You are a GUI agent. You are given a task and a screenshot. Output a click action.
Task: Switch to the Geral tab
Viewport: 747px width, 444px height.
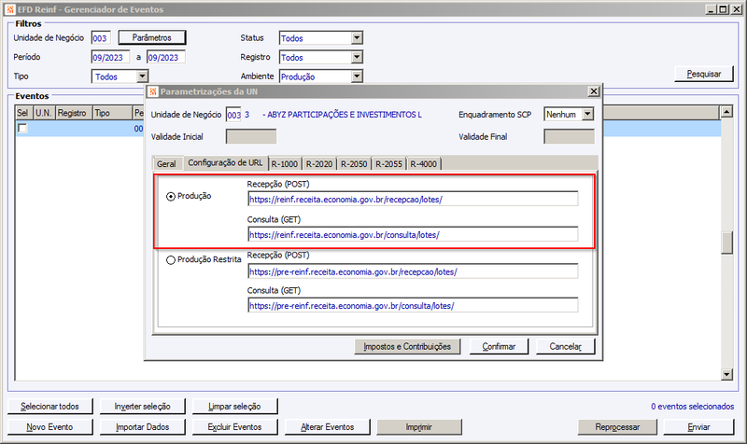(166, 164)
